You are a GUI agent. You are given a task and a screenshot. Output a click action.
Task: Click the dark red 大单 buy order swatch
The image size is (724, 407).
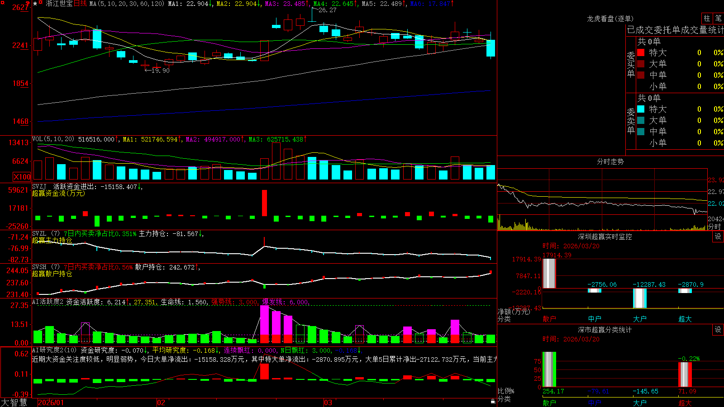[x=641, y=64]
